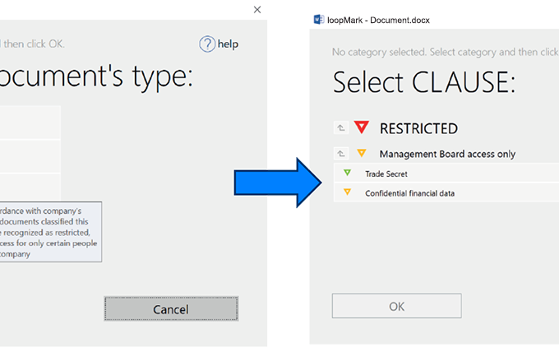Select the second document type row
The width and height of the screenshot is (559, 347).
[30, 156]
